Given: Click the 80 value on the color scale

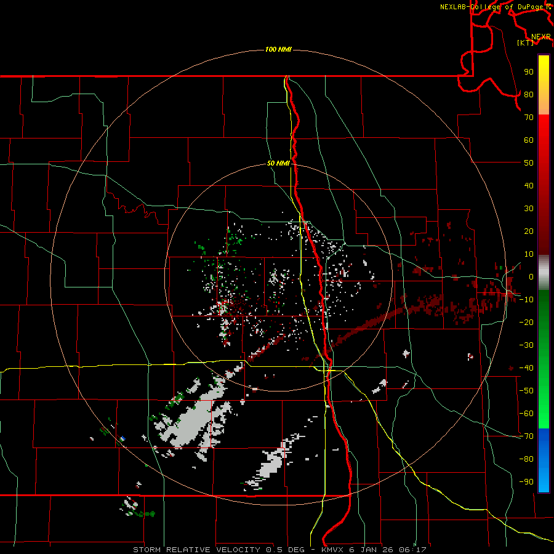Looking at the screenshot, I should click(529, 94).
